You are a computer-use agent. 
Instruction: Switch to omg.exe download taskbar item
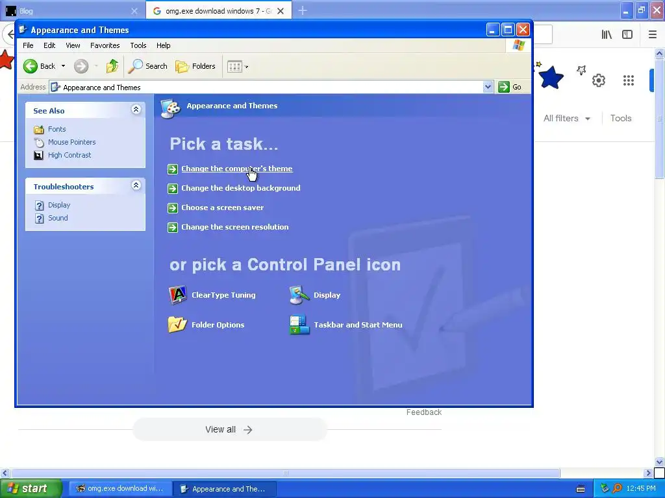click(120, 489)
